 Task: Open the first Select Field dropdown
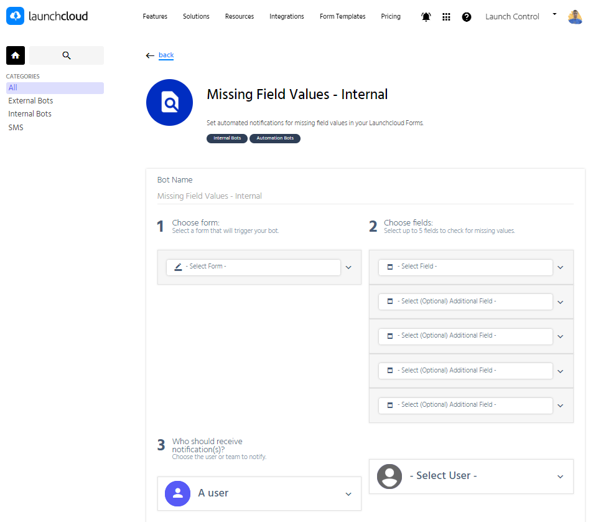click(471, 267)
